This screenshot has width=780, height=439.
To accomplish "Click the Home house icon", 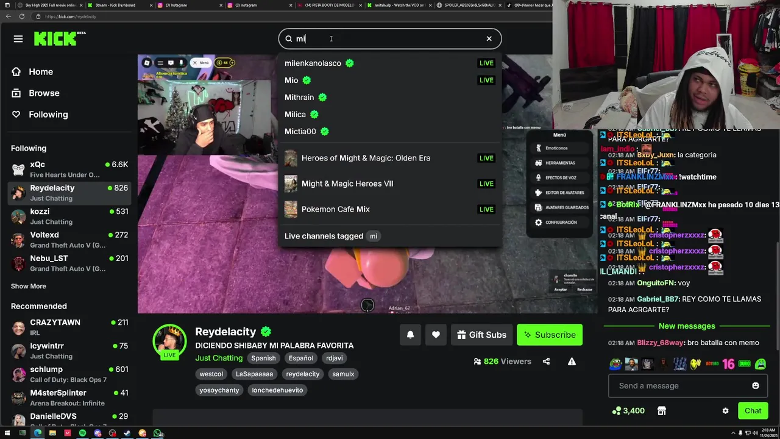I will click(16, 72).
